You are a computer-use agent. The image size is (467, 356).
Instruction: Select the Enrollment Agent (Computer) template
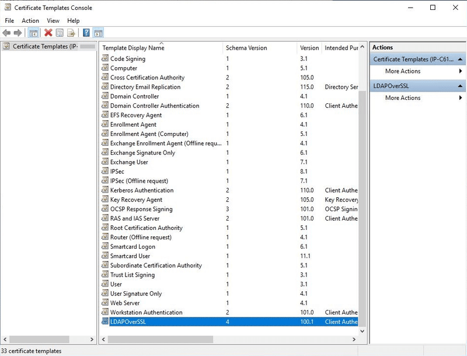pos(149,134)
